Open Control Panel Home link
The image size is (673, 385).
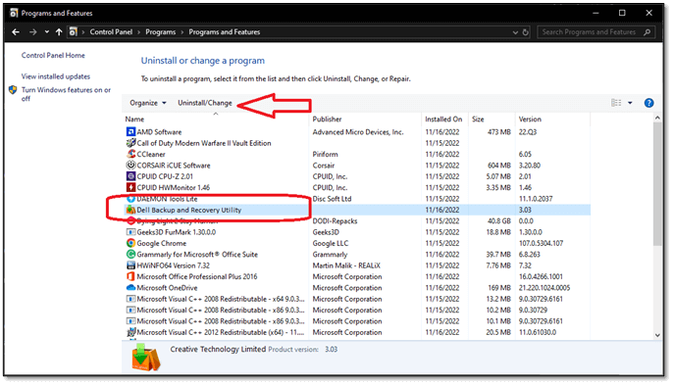[x=53, y=55]
